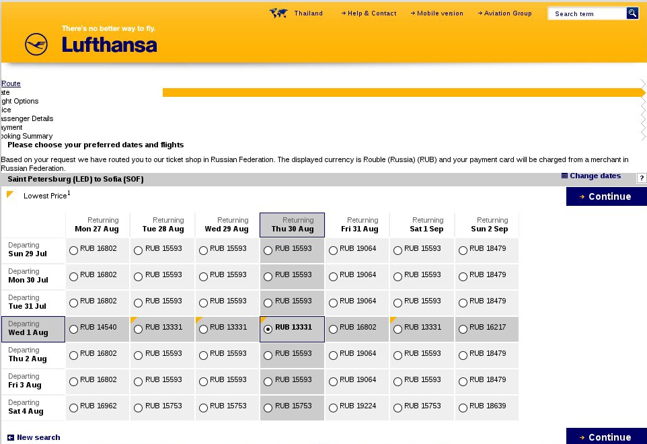Select Wed 1 Aug with Wed 29 Aug RUB 13331
The width and height of the screenshot is (647, 444).
[x=203, y=329]
